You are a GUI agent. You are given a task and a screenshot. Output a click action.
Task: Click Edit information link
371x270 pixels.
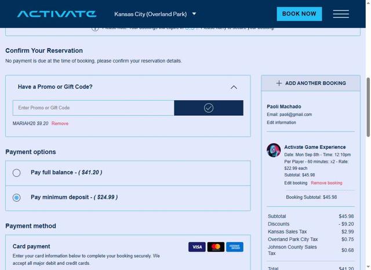pos(281,122)
